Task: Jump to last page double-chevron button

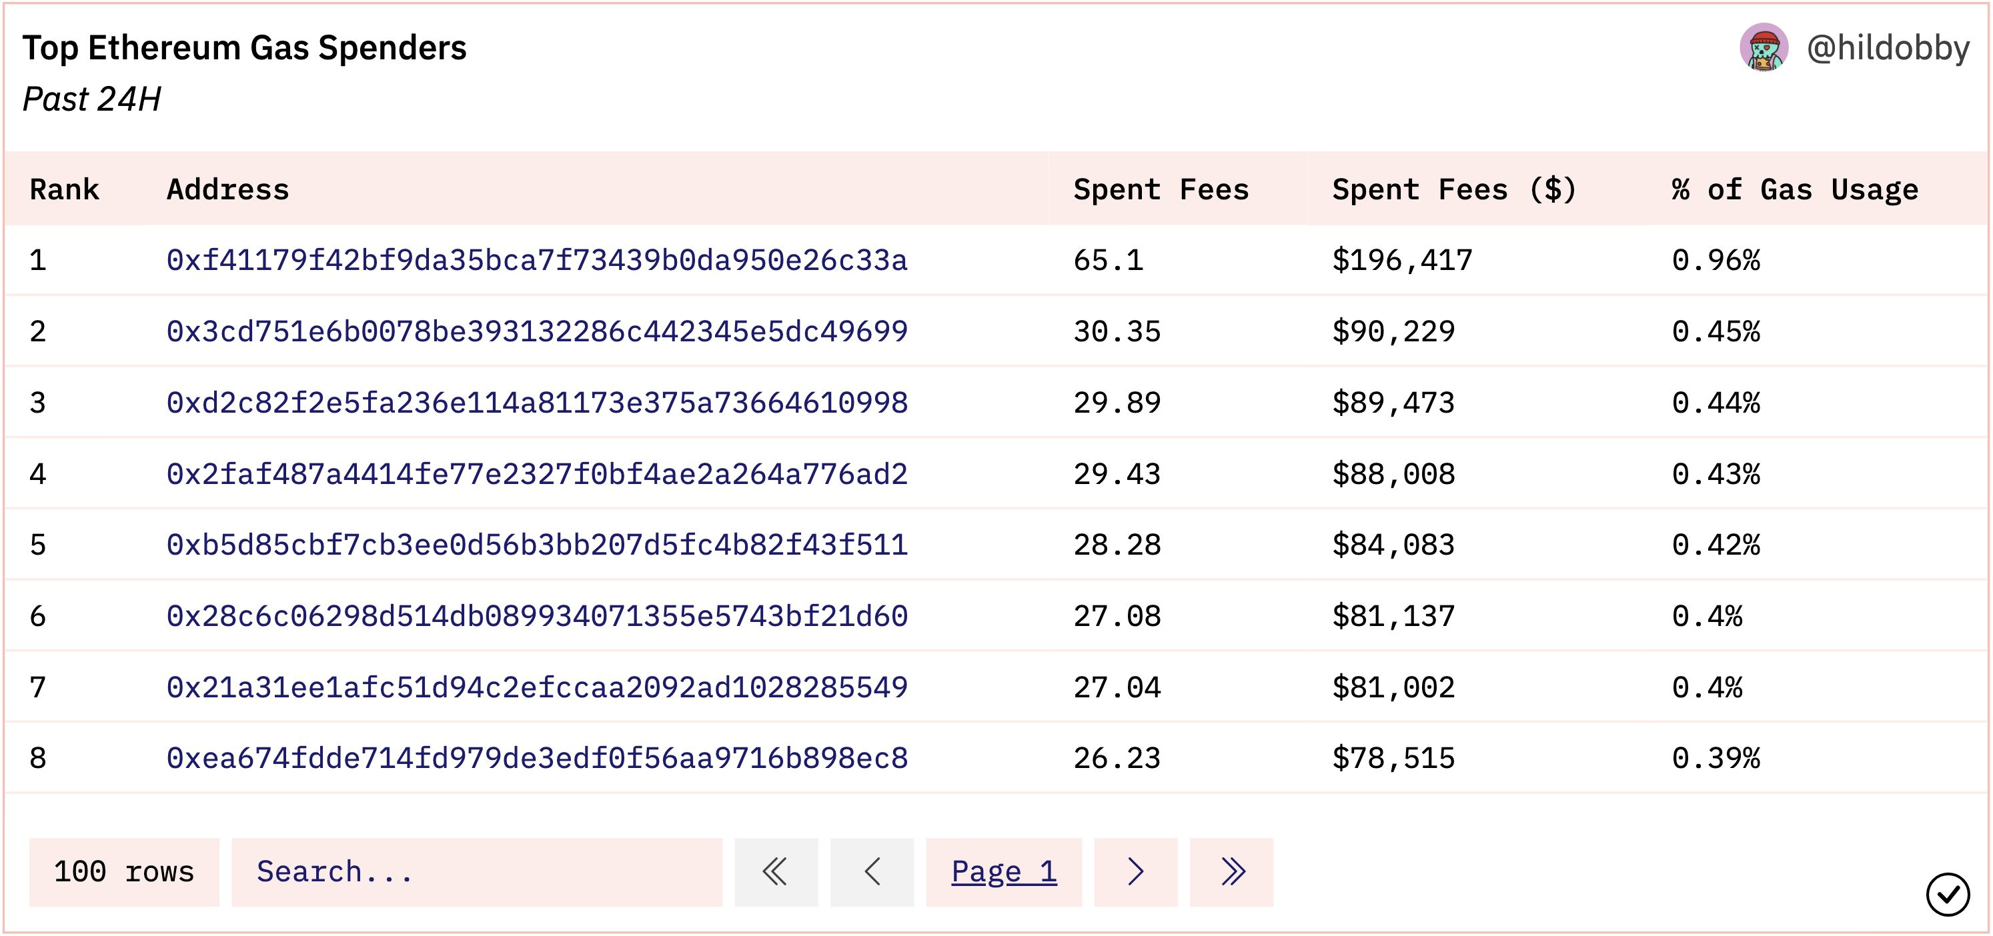Action: click(x=1232, y=872)
